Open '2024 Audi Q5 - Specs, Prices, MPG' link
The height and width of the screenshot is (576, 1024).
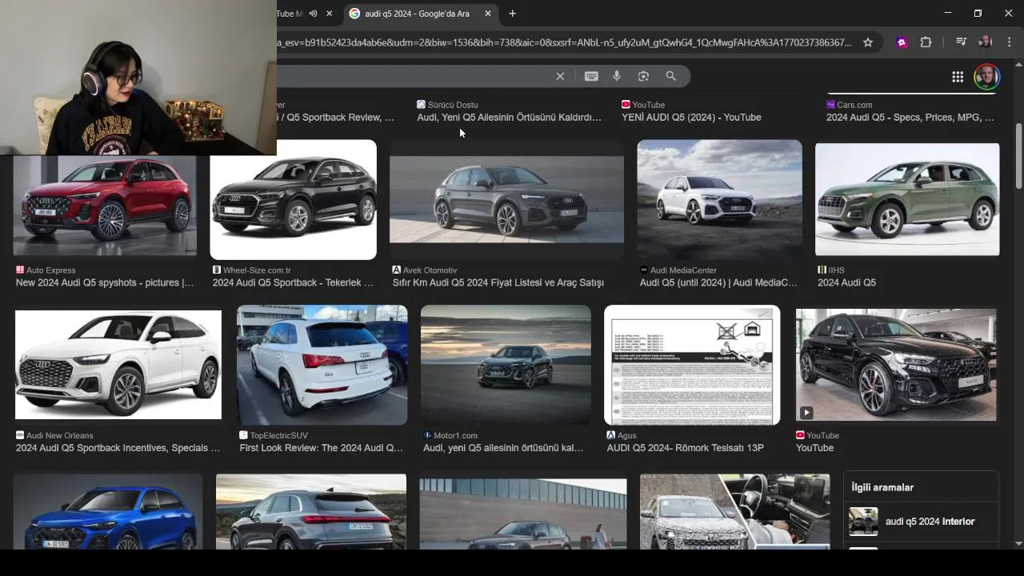coord(910,117)
